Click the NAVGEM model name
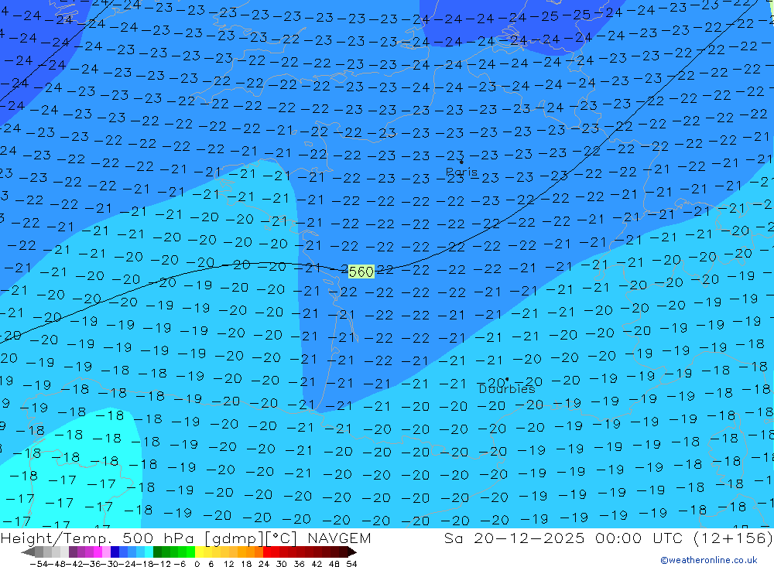The image size is (774, 567). pos(339,538)
